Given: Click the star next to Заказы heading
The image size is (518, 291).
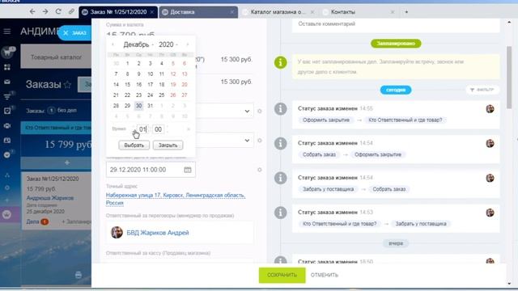Looking at the screenshot, I should (67, 85).
